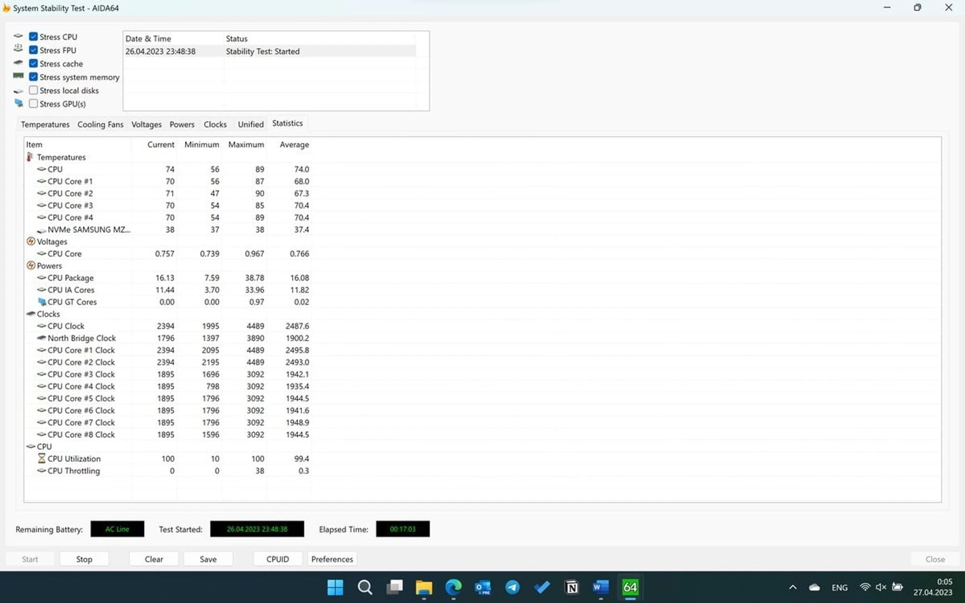
Task: Open Windows Search from taskbar
Action: click(x=365, y=587)
